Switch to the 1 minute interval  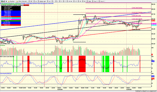click(x=53, y=1)
